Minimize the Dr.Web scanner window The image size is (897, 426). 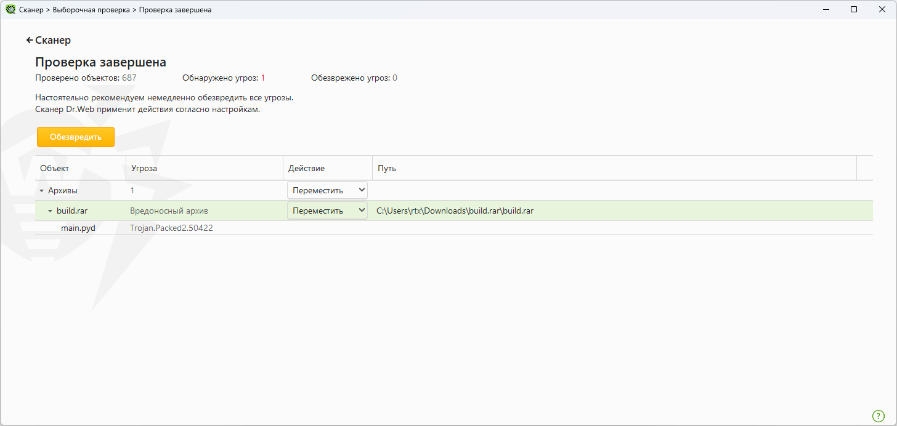click(825, 10)
